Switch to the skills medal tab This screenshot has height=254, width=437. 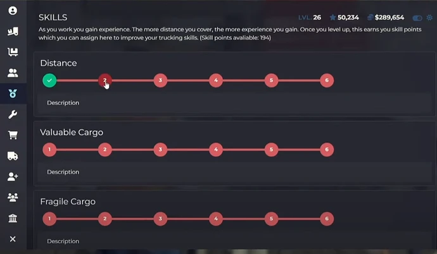click(x=13, y=94)
